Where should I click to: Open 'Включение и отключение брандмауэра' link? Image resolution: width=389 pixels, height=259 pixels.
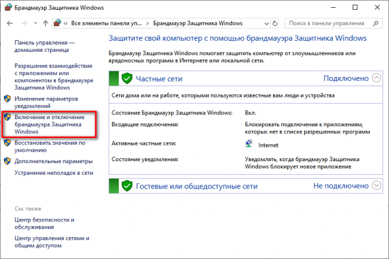point(49,124)
